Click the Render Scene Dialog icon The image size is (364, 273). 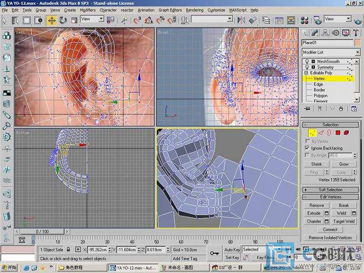point(318,20)
